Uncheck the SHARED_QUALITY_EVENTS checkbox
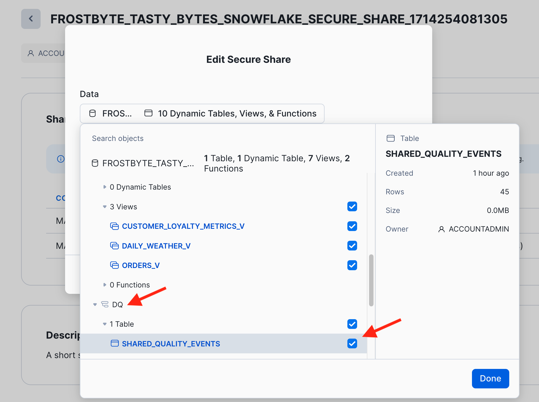Image resolution: width=539 pixels, height=402 pixels. pyautogui.click(x=352, y=344)
